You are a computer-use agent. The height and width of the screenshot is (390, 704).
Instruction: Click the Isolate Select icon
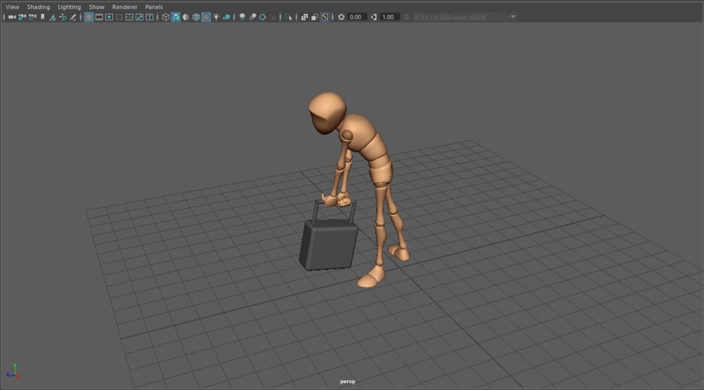tap(288, 17)
